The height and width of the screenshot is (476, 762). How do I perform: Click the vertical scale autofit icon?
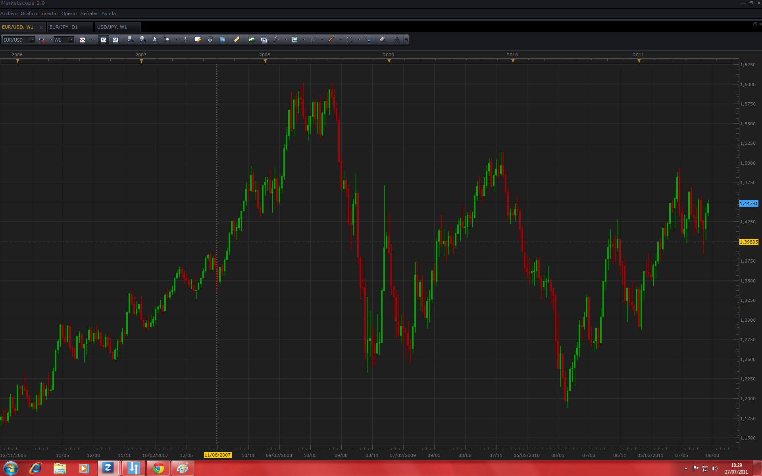(x=185, y=40)
